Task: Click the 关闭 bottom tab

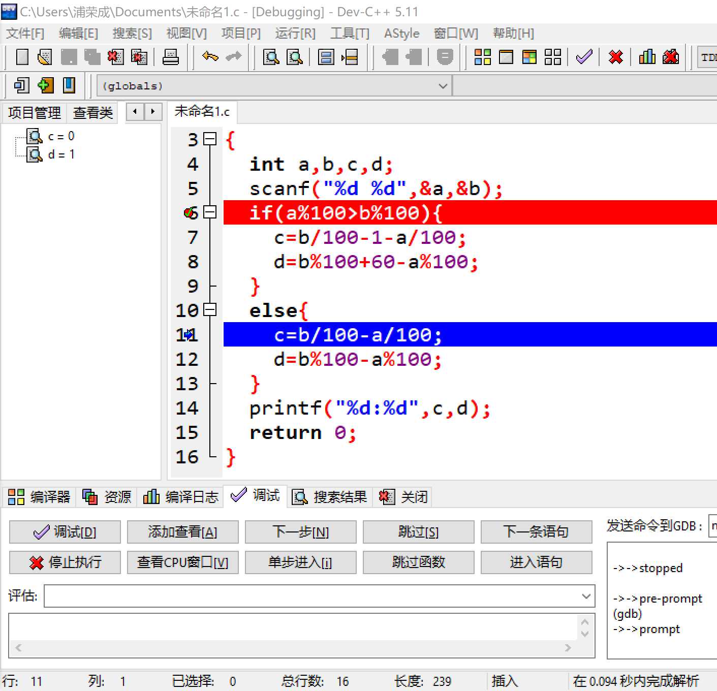Action: coord(403,496)
